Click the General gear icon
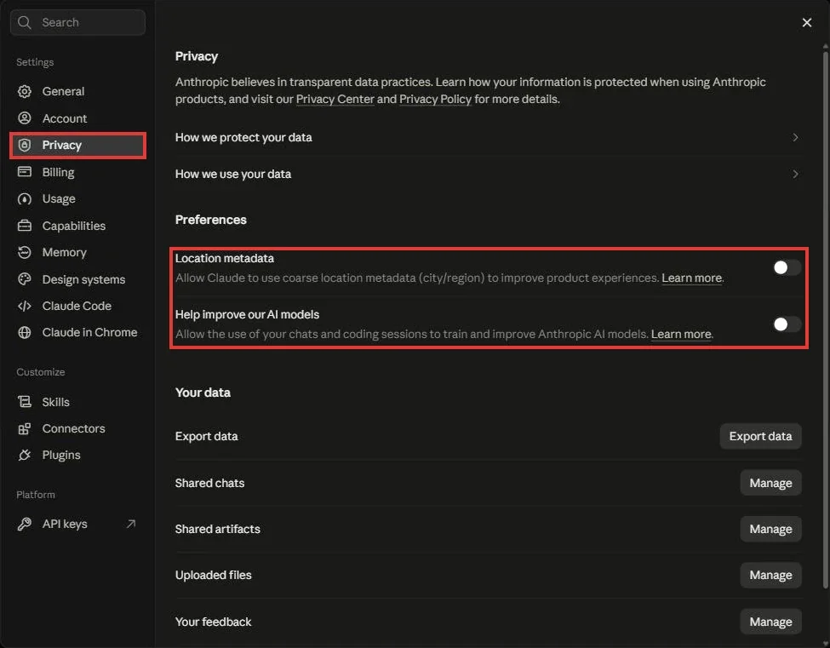 coord(25,91)
